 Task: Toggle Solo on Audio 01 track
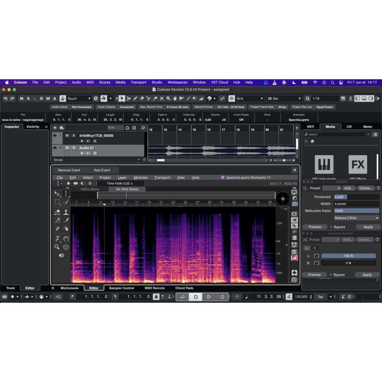(74, 148)
